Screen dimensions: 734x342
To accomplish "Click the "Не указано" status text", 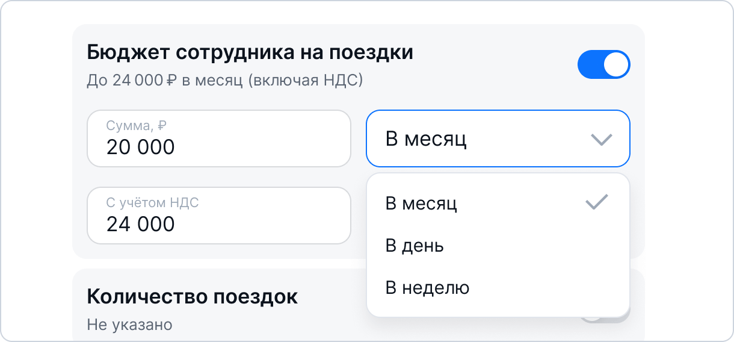I will point(129,325).
